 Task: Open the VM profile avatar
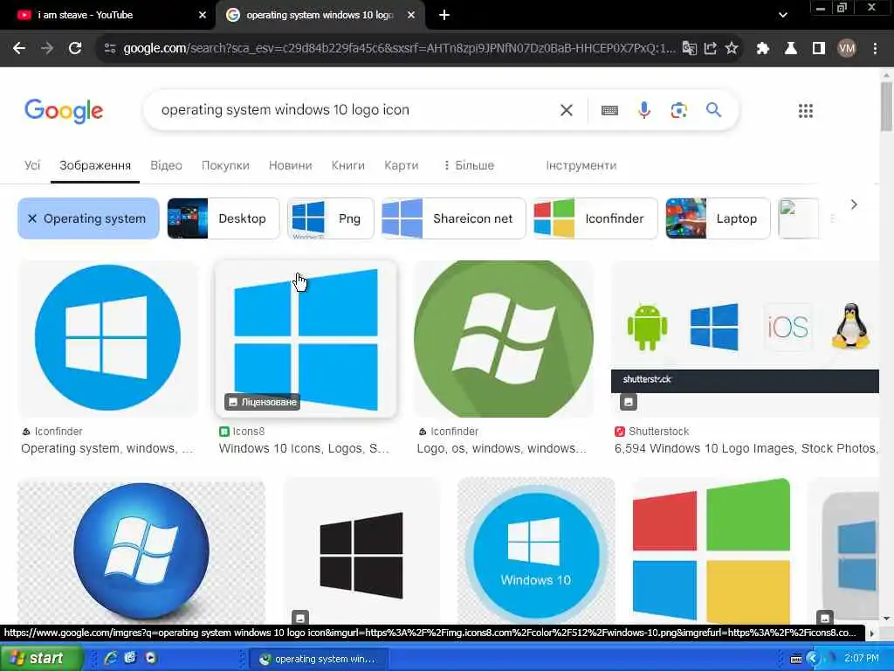(847, 49)
